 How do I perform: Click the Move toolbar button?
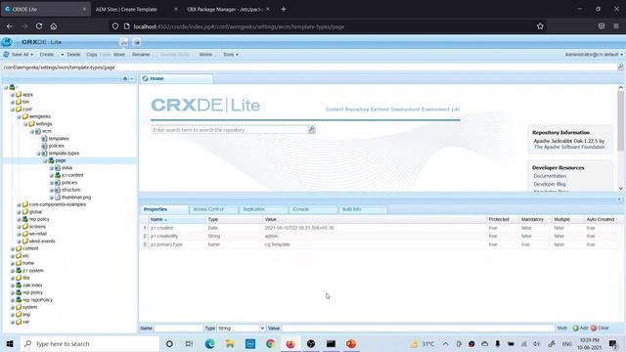[x=119, y=55]
